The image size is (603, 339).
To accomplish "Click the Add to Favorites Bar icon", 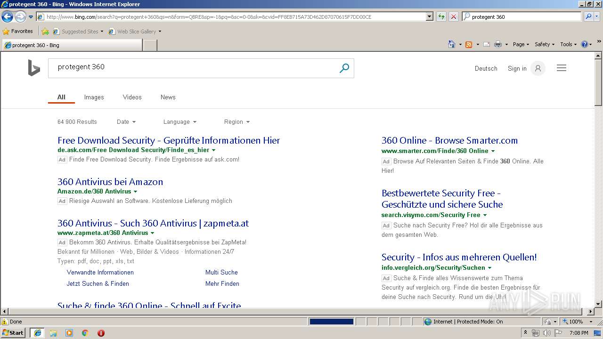I will click(45, 32).
